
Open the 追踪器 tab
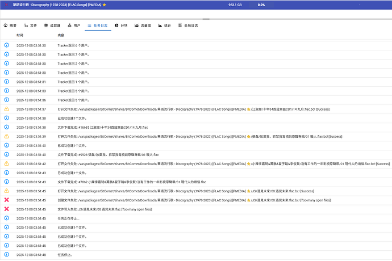52,26
